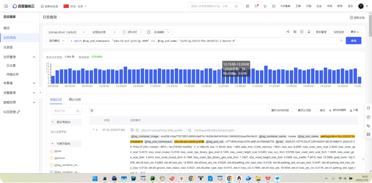Viewport: 372px width, 183px height.
Task: Click the heart icon on right rail
Action: 368,108
